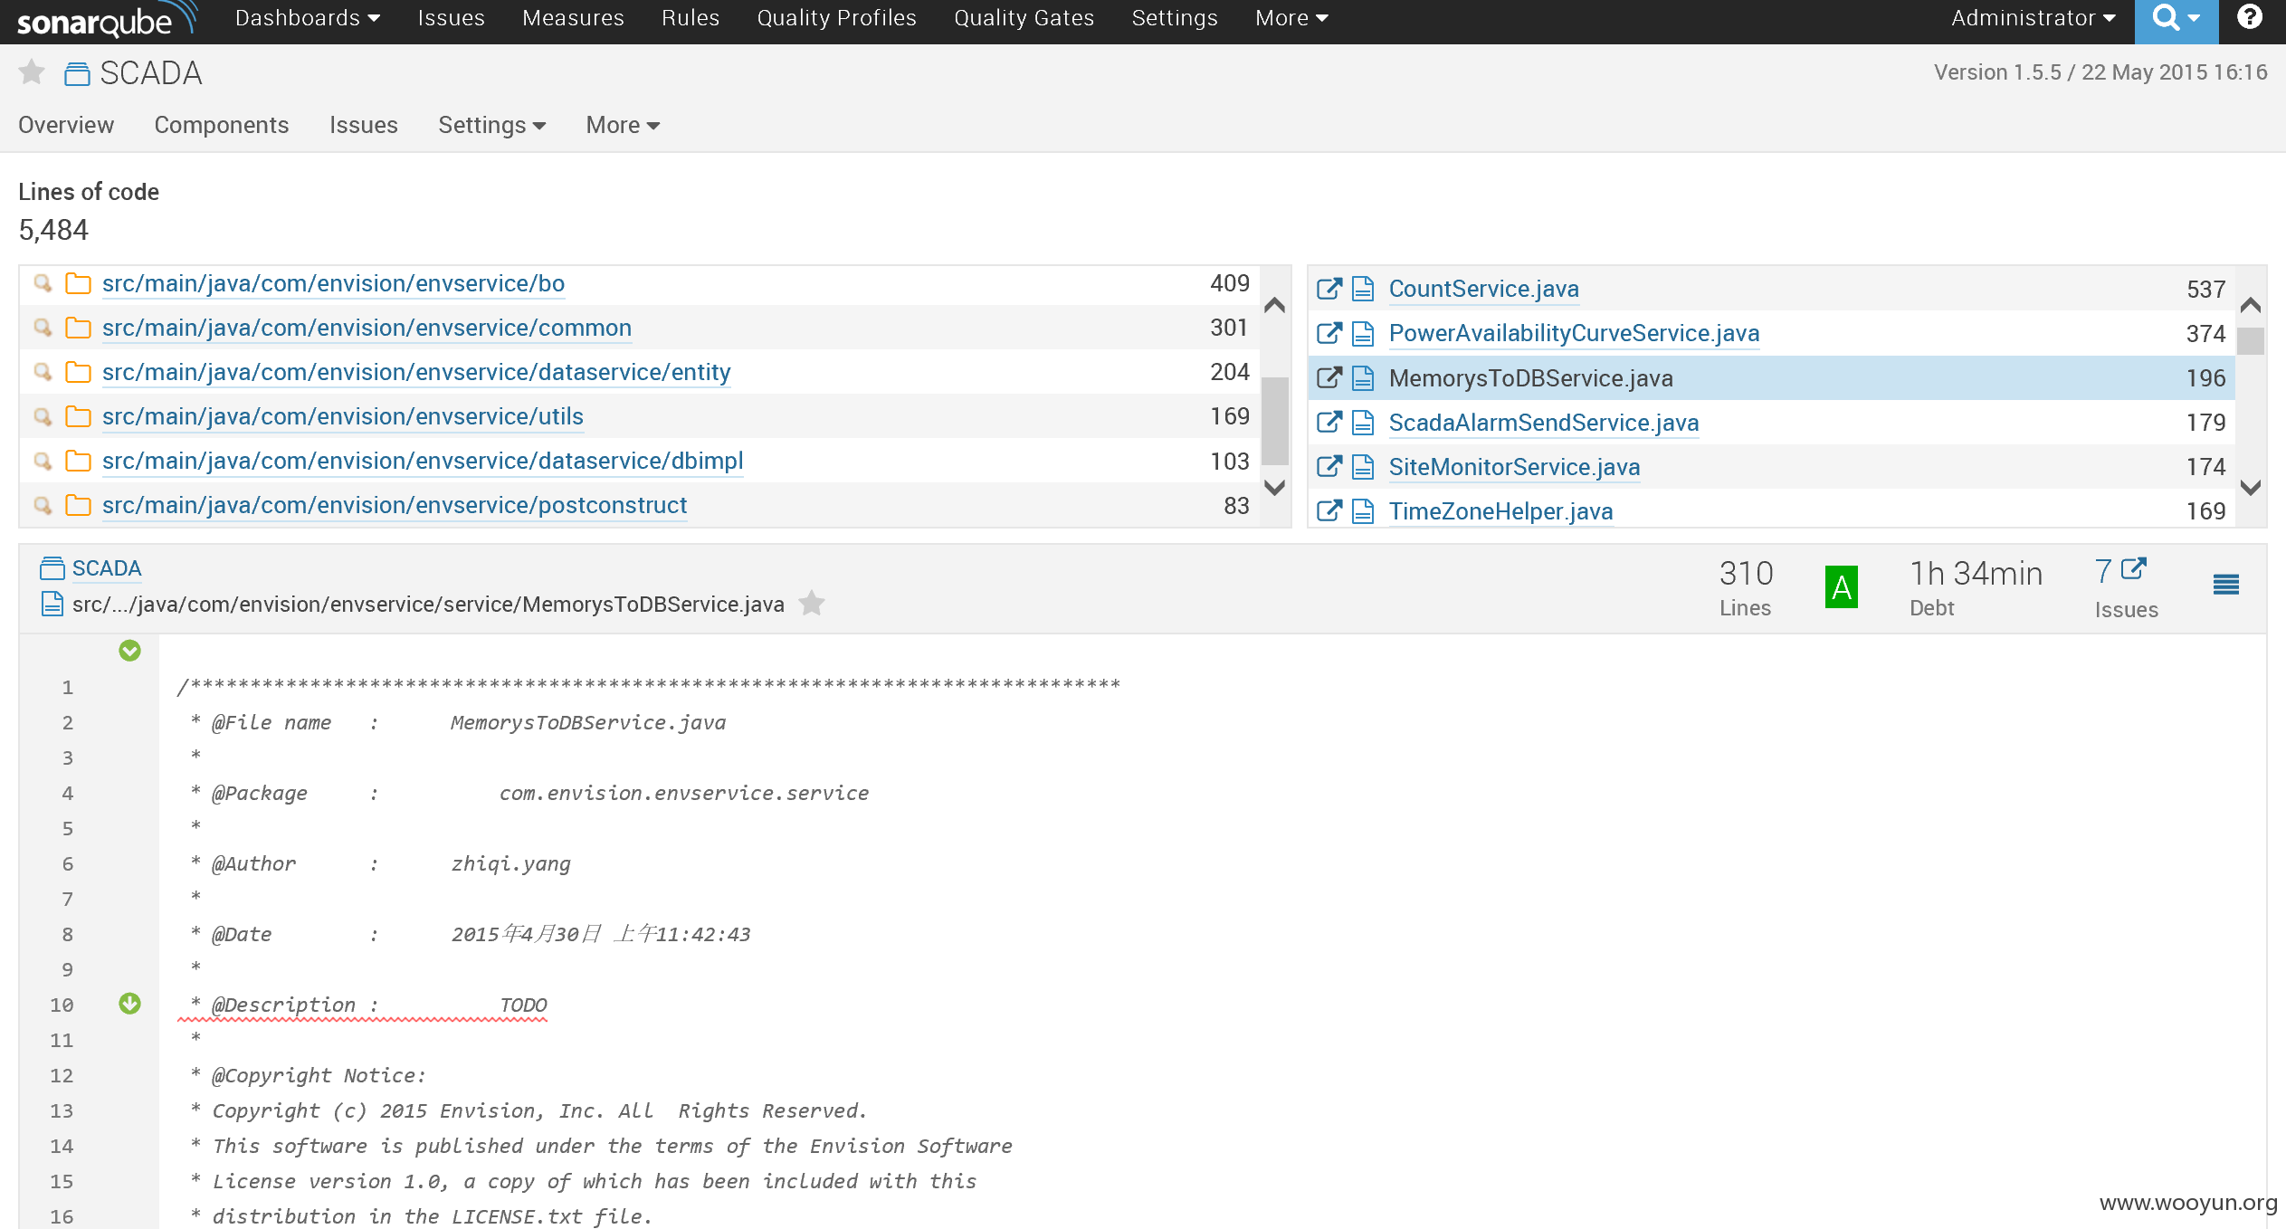Open ScadaAlarmSendService.java file link
This screenshot has height=1229, width=2286.
(1543, 422)
